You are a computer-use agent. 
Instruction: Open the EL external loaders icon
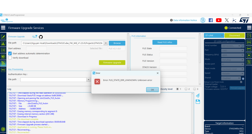(3, 129)
